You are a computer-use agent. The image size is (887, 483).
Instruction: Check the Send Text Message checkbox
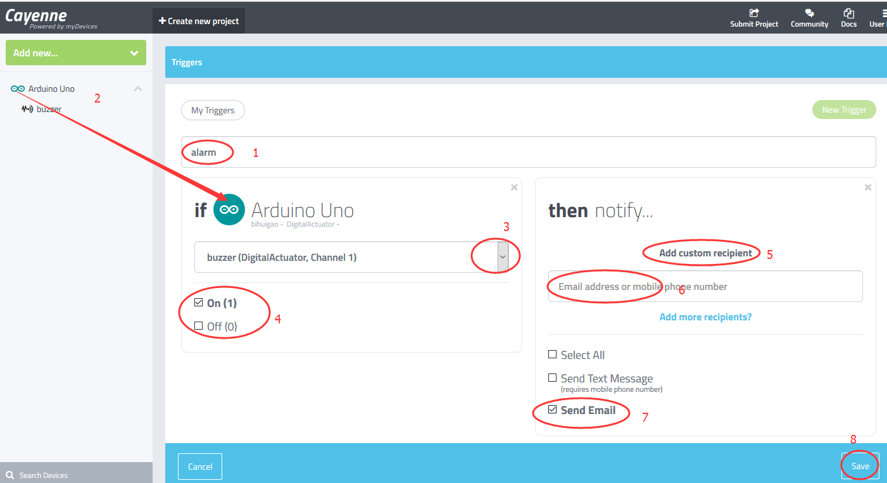point(553,378)
